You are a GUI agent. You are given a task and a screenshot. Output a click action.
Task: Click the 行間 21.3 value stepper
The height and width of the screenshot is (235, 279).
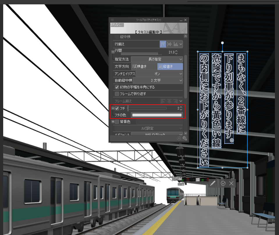pyautogui.click(x=176, y=52)
